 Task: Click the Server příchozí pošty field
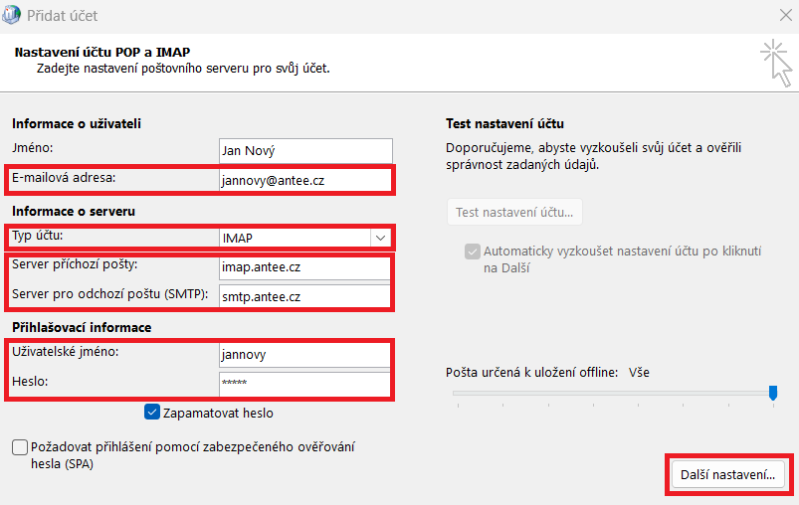coord(305,267)
